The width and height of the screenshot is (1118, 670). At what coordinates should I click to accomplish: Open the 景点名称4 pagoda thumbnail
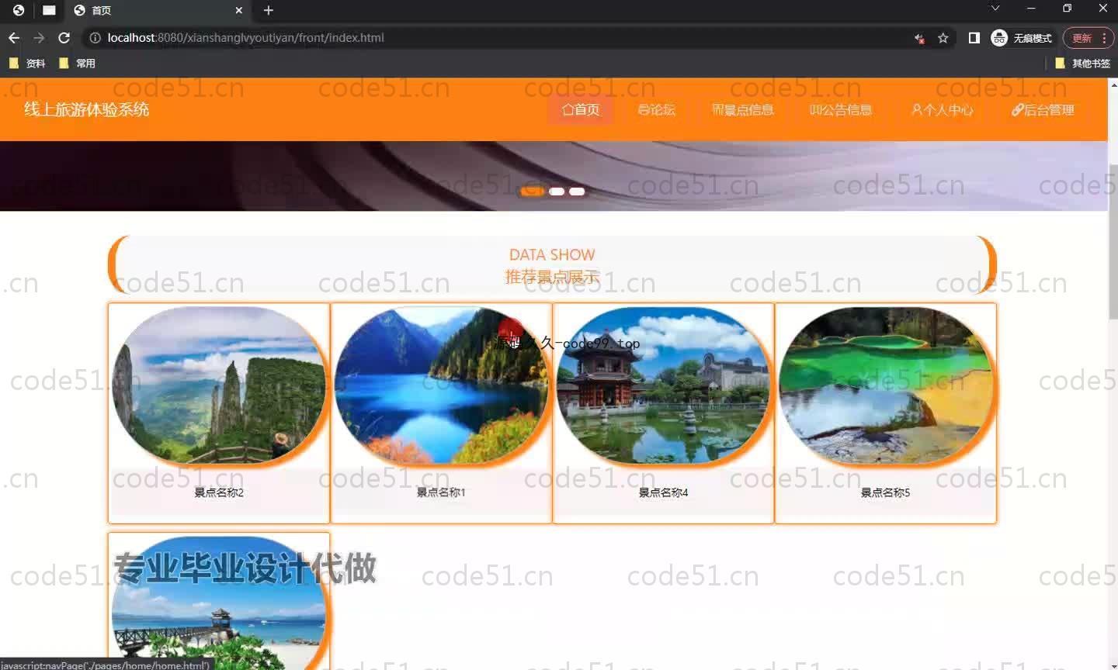[x=663, y=385]
